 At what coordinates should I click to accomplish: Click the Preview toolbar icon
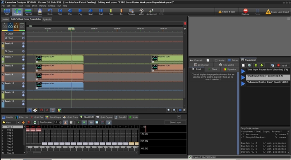(131, 12)
